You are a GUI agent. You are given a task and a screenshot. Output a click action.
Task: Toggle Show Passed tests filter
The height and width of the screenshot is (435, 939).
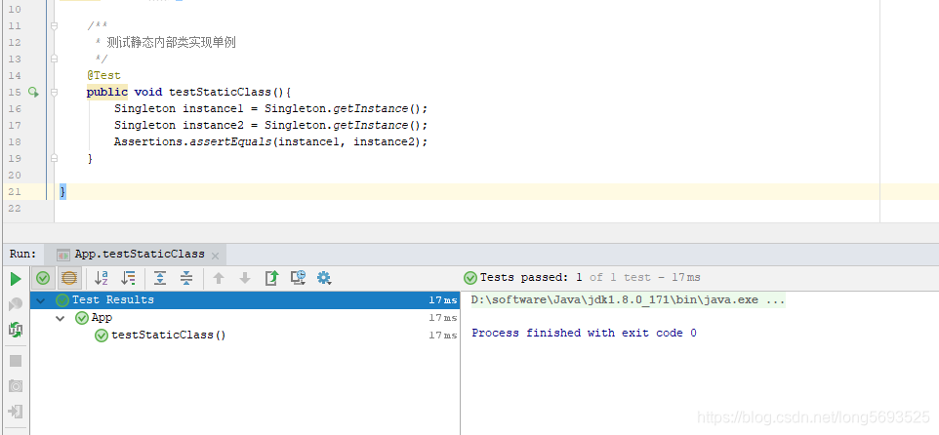coord(43,278)
